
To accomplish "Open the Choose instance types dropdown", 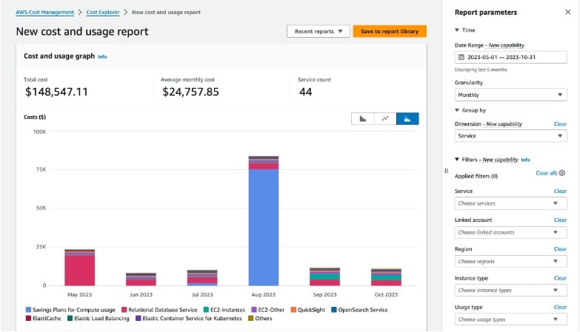I will 510,291.
